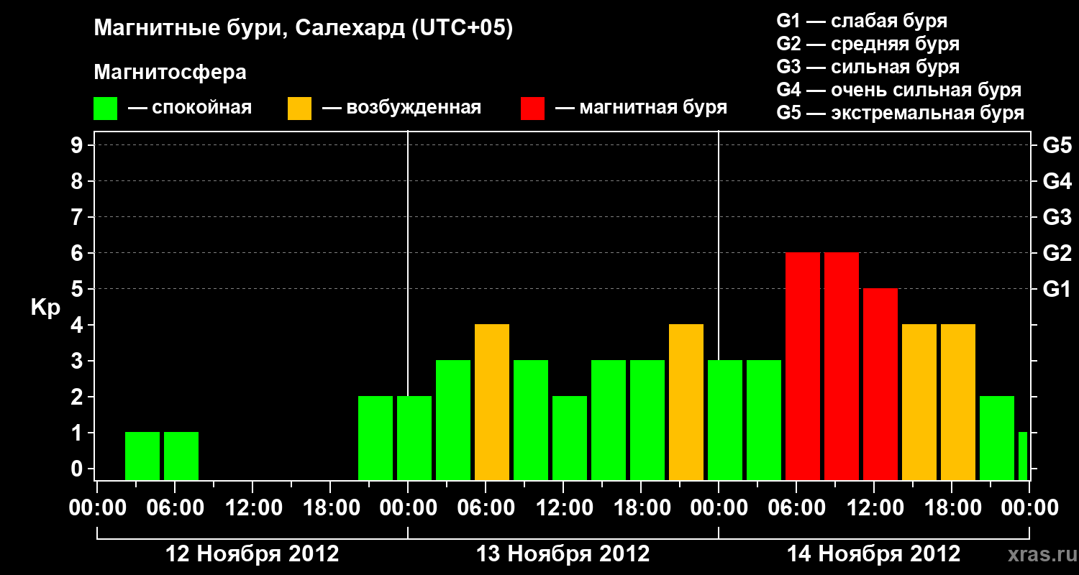Screen dimensions: 1079x575
Task: Click the yellow Kp 4 bar after 12:00 on 14 Ноября
Action: point(919,402)
